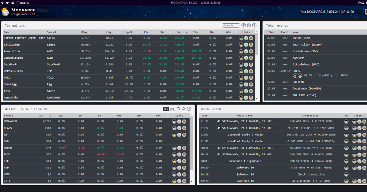The image size is (367, 192).
Task: Sort Top gainers by Liq/MC header
Action: [x=128, y=32]
